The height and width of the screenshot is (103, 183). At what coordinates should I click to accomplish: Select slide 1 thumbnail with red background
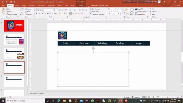(14, 26)
